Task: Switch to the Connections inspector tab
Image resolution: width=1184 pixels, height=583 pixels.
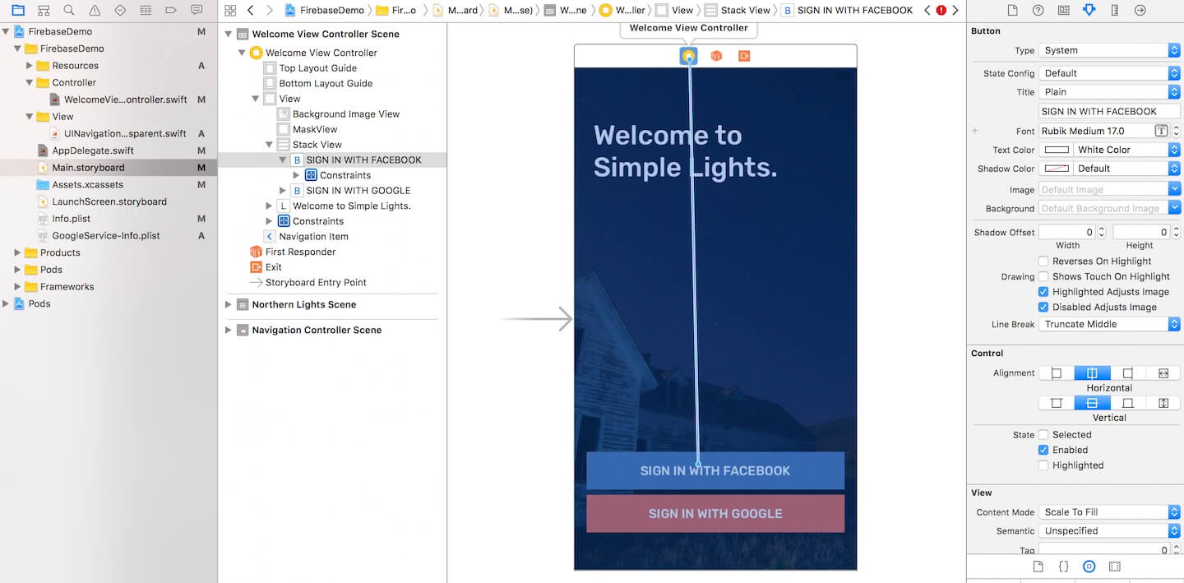Action: [1140, 10]
